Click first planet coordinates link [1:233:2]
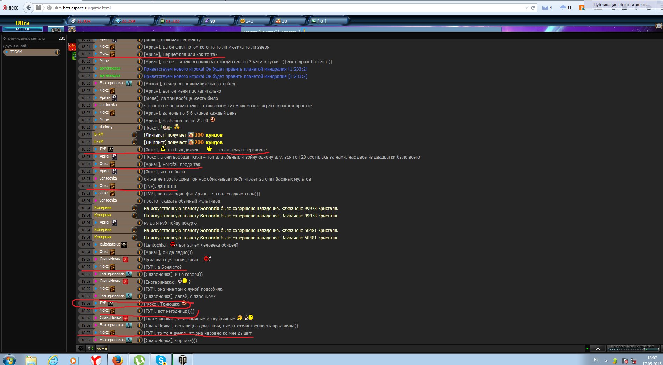 click(298, 69)
